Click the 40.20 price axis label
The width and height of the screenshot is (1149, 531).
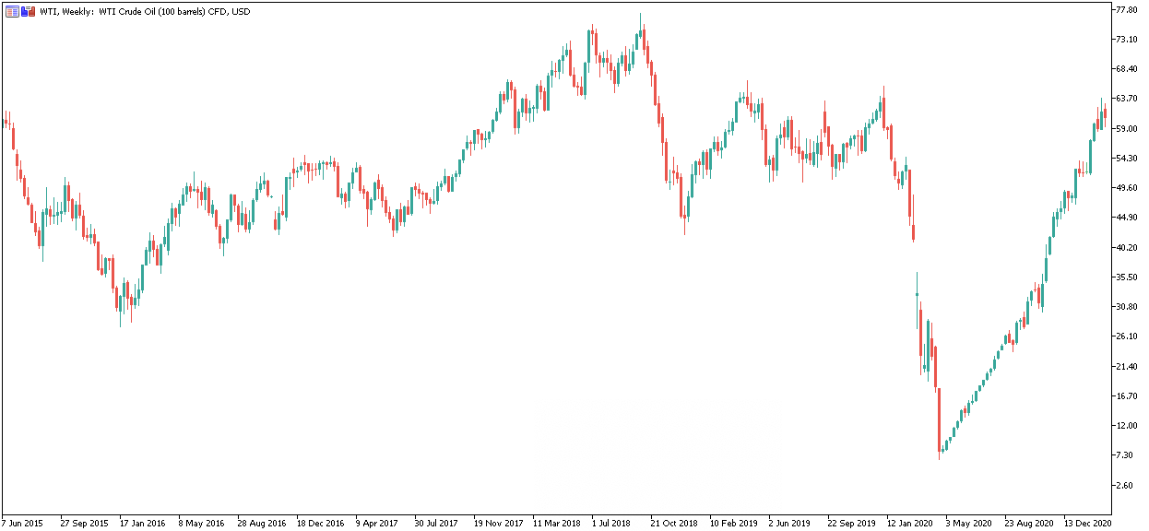click(1127, 247)
